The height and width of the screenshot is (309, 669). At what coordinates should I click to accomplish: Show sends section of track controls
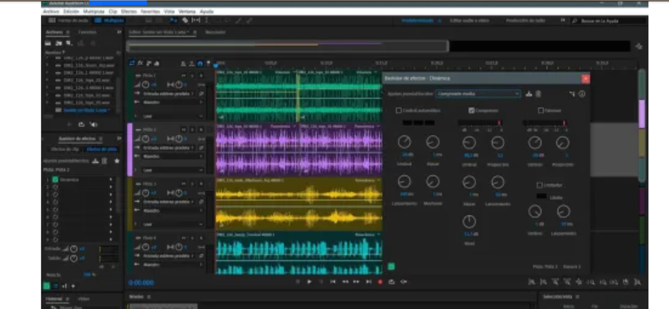click(x=148, y=63)
